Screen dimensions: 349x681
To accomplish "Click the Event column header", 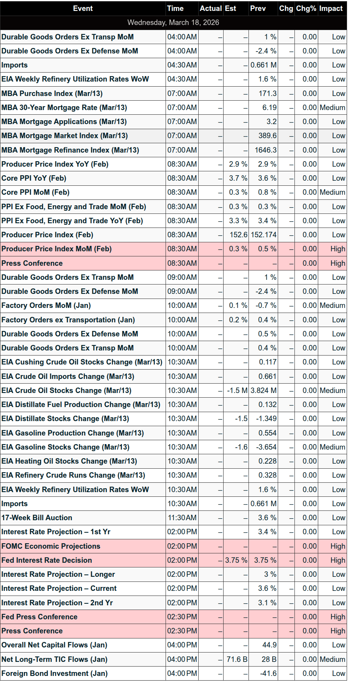I will pos(83,8).
